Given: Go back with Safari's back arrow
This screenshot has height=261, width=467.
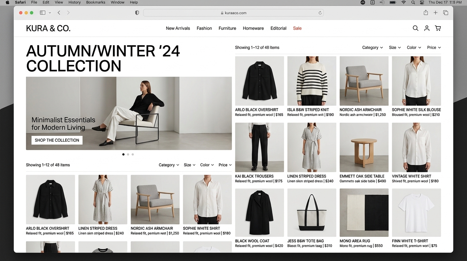Looking at the screenshot, I should pyautogui.click(x=59, y=13).
